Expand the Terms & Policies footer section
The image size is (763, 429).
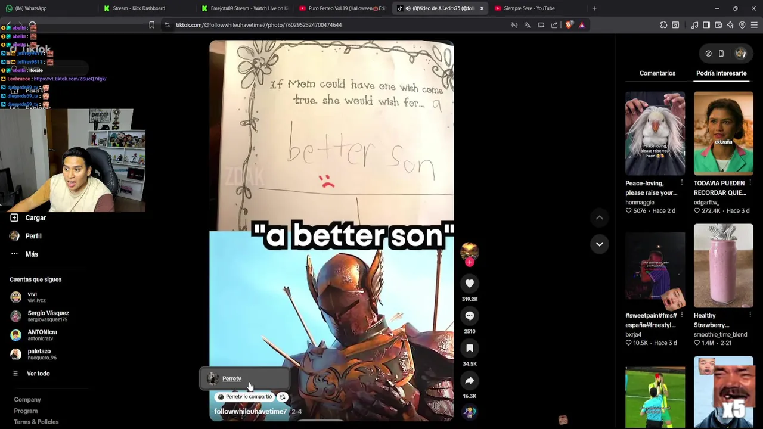36,422
